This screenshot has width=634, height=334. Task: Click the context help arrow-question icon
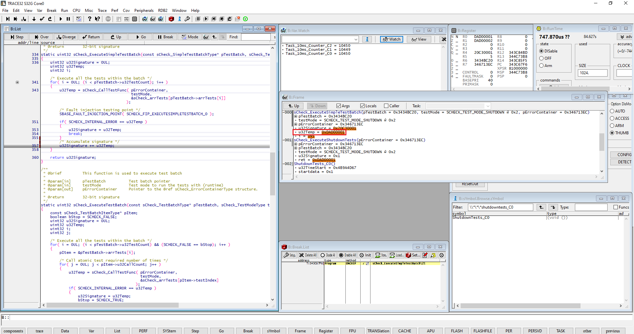(97, 19)
